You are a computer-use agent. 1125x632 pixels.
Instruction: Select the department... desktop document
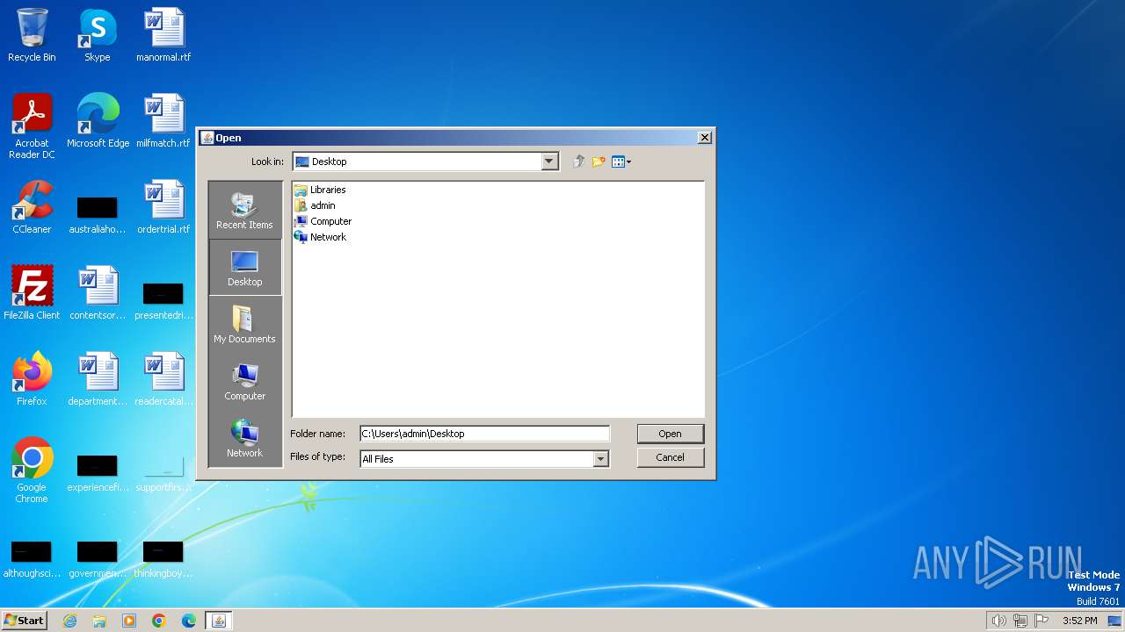pos(98,379)
